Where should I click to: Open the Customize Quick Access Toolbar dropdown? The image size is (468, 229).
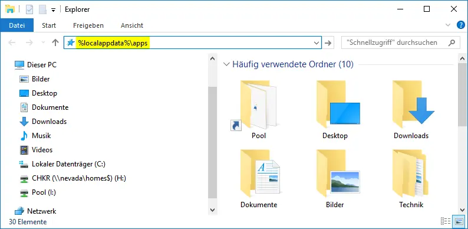pos(53,10)
